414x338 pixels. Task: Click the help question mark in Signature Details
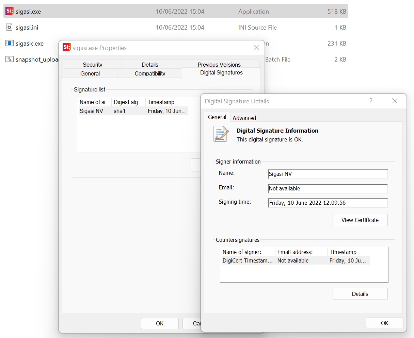[x=371, y=101]
